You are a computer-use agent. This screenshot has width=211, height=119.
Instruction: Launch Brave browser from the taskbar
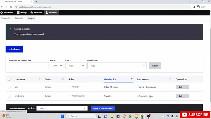124,116
